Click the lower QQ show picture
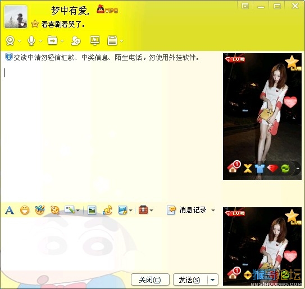 (262, 246)
